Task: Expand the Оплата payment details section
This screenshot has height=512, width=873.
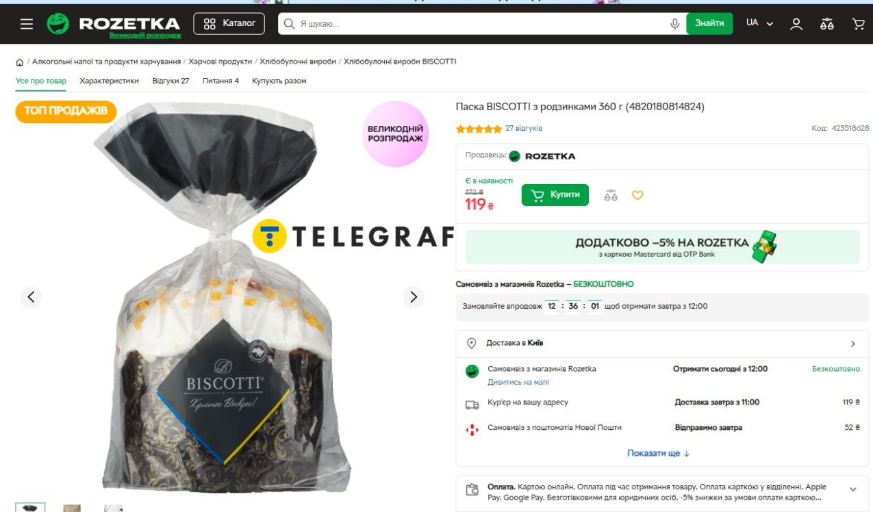Action: coord(662,492)
